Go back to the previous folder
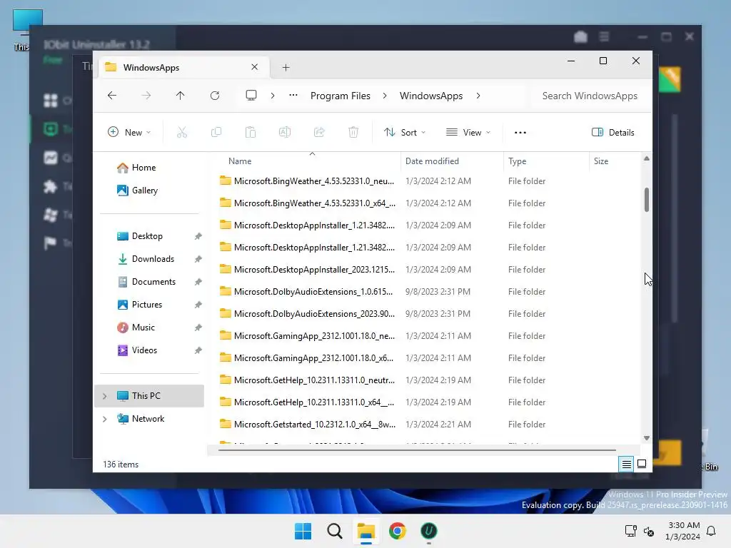 tap(112, 96)
